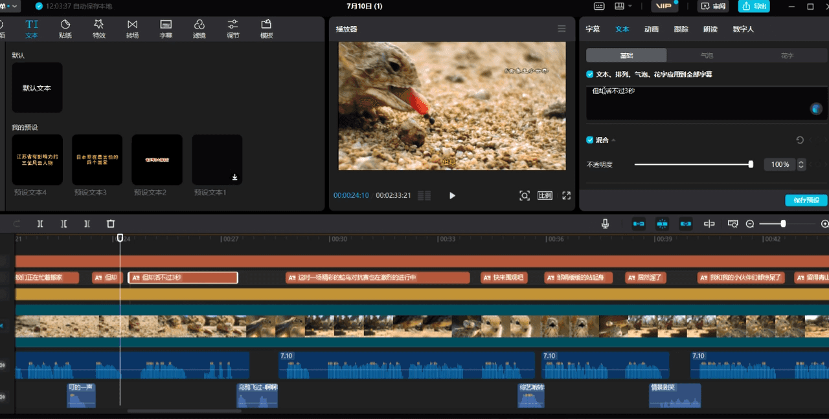
Task: Click the timeline zoom slider handle
Action: [x=783, y=224]
